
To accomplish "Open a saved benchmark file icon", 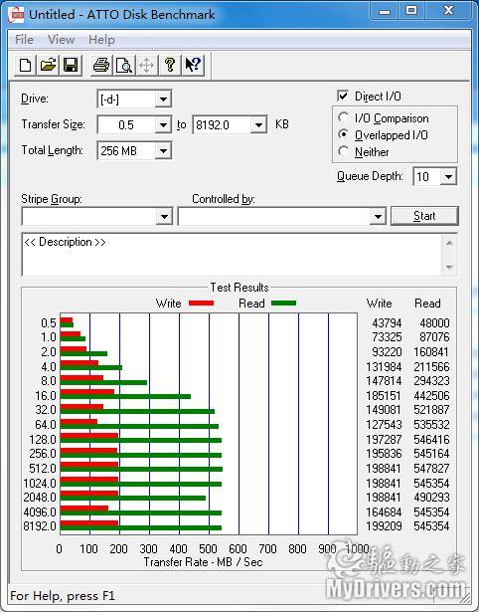I will point(48,65).
